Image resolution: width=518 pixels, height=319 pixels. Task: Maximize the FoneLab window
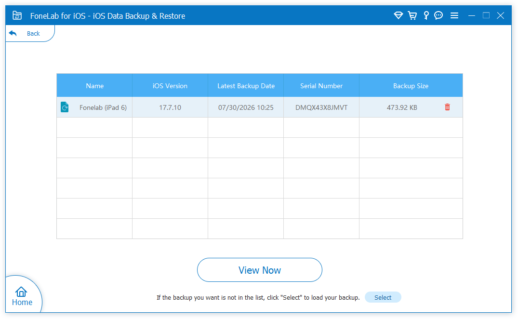pyautogui.click(x=486, y=15)
